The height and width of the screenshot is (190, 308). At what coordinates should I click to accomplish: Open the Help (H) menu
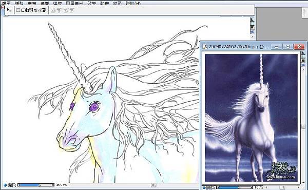coord(133,3)
